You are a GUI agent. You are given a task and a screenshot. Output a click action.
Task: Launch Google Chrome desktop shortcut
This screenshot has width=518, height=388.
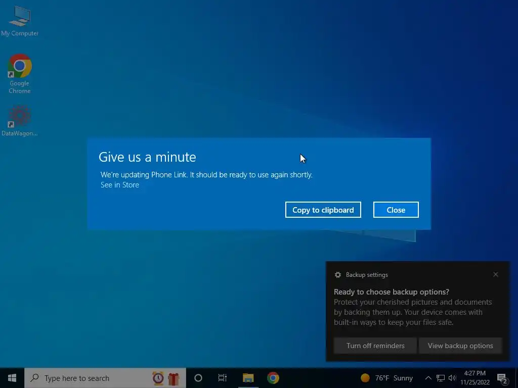point(20,74)
